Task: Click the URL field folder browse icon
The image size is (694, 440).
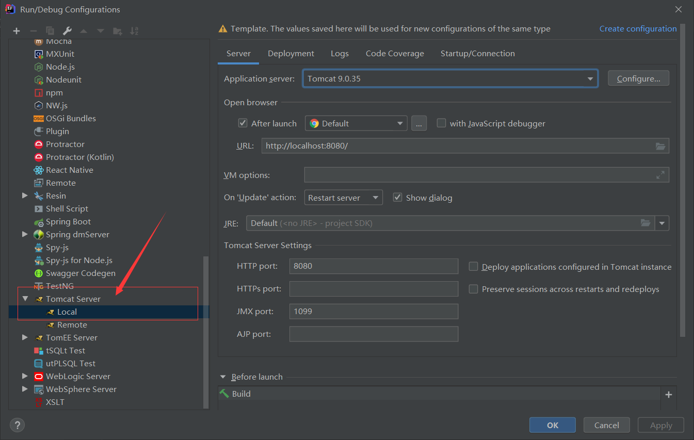Action: (x=660, y=146)
